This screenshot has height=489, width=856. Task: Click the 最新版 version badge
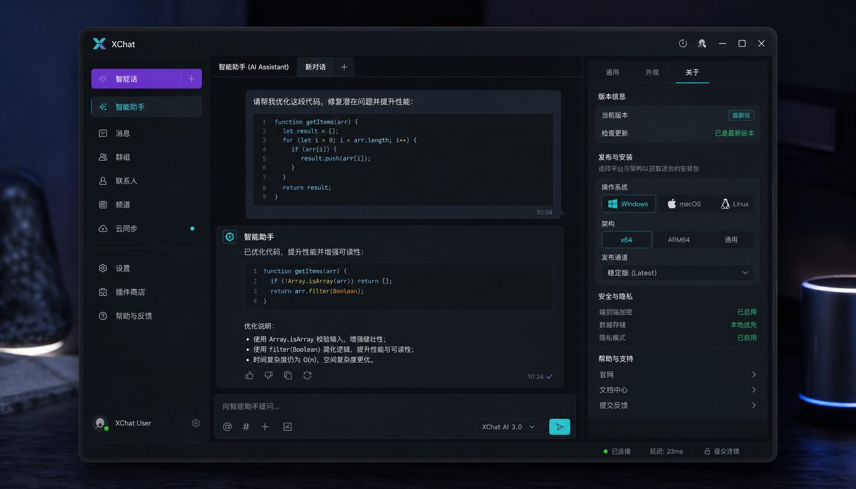click(741, 115)
